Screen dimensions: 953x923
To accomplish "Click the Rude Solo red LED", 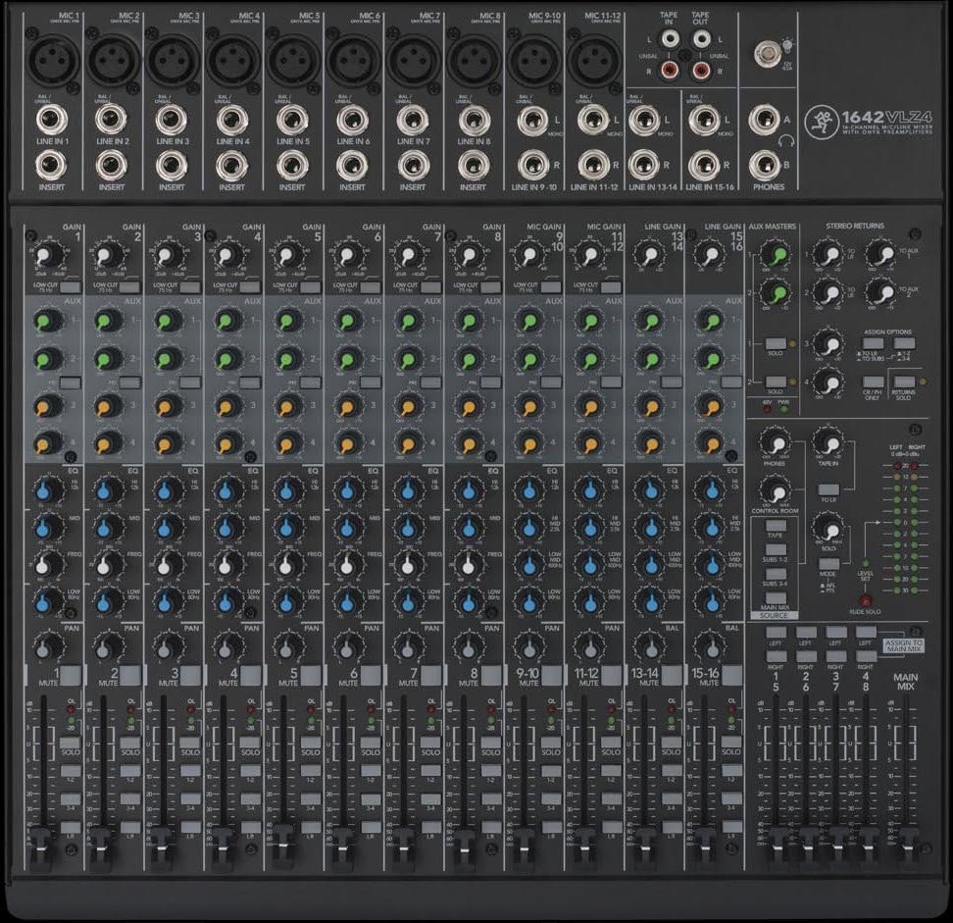I will click(x=866, y=600).
